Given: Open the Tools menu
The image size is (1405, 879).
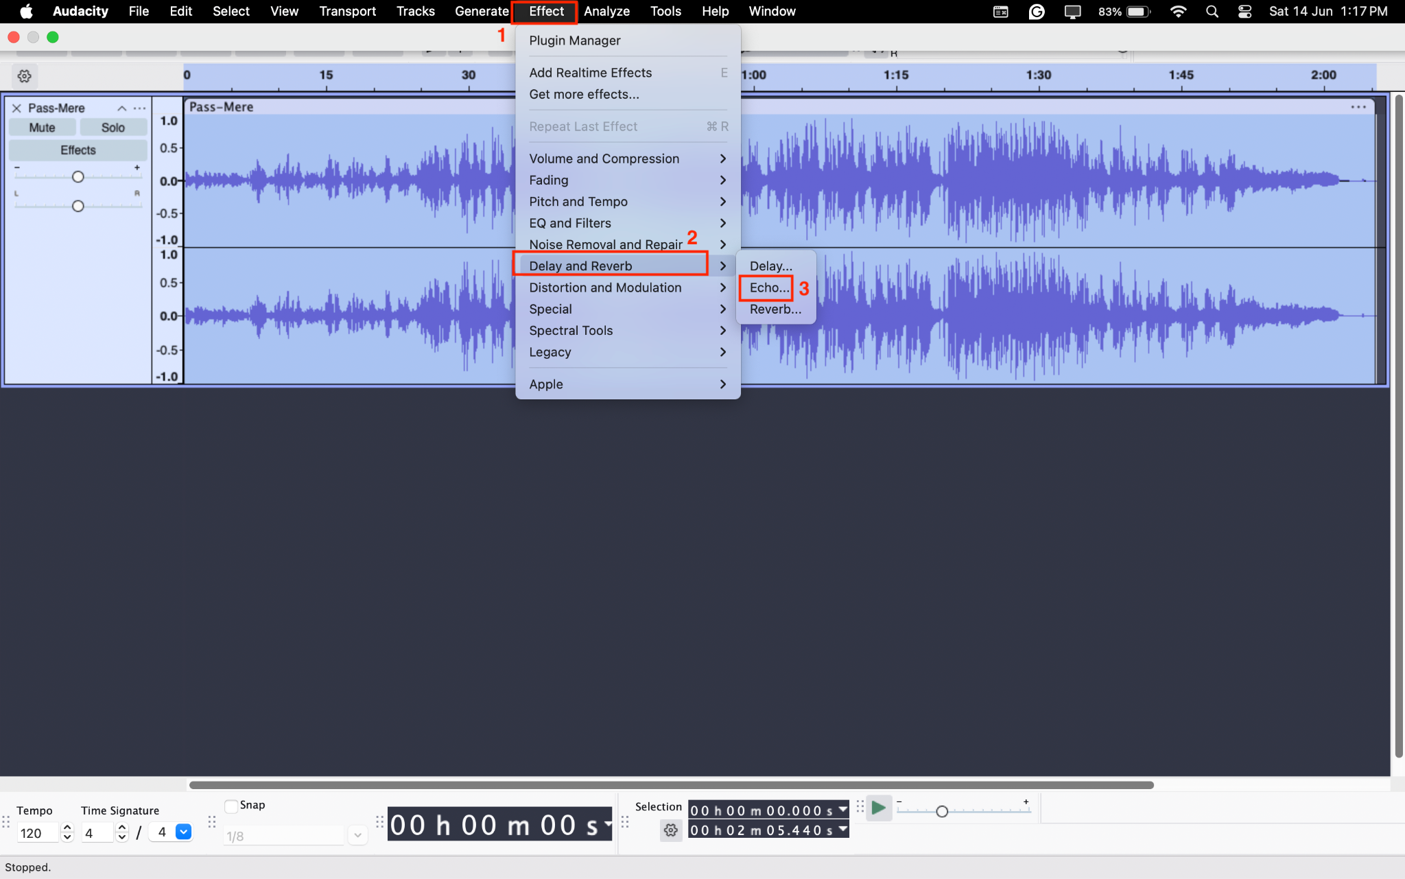Looking at the screenshot, I should [665, 11].
